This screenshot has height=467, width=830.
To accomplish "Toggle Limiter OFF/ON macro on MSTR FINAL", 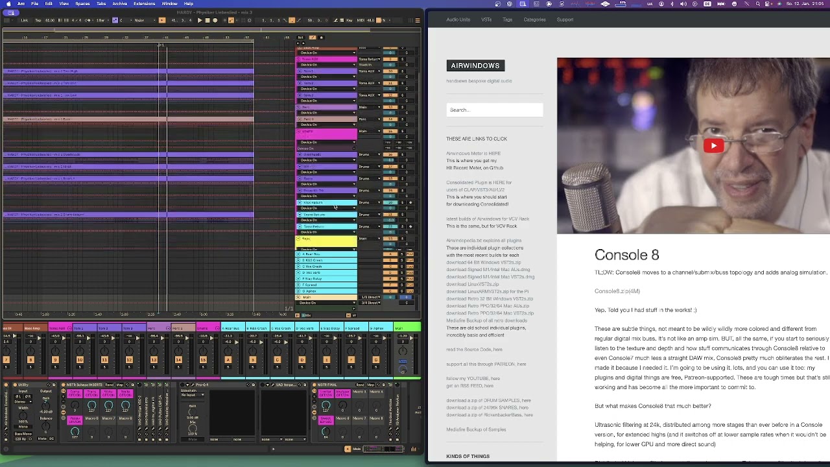I will click(x=326, y=394).
